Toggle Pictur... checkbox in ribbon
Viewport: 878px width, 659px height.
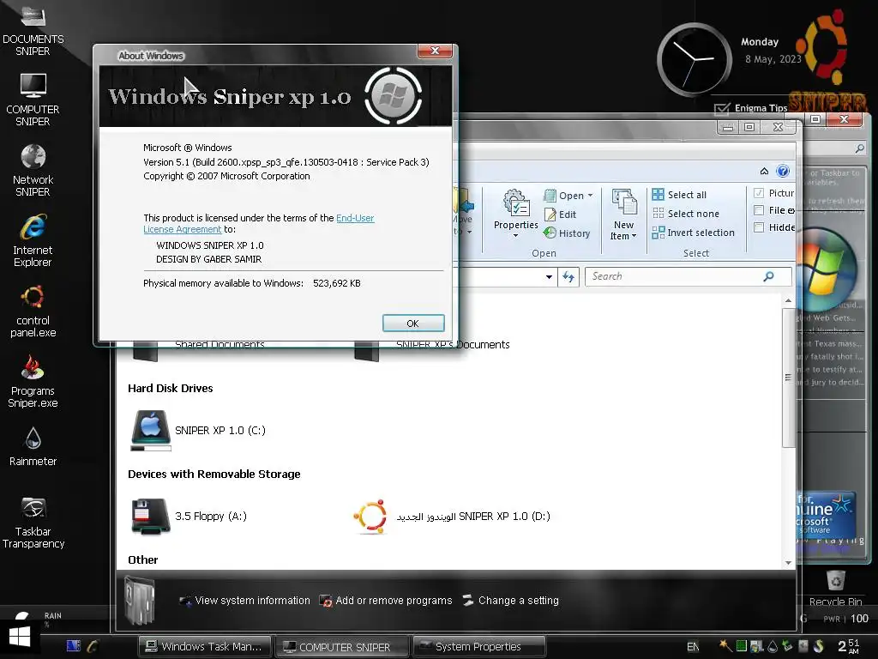coord(759,193)
